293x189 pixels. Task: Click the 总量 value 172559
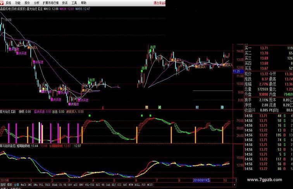point(262,89)
